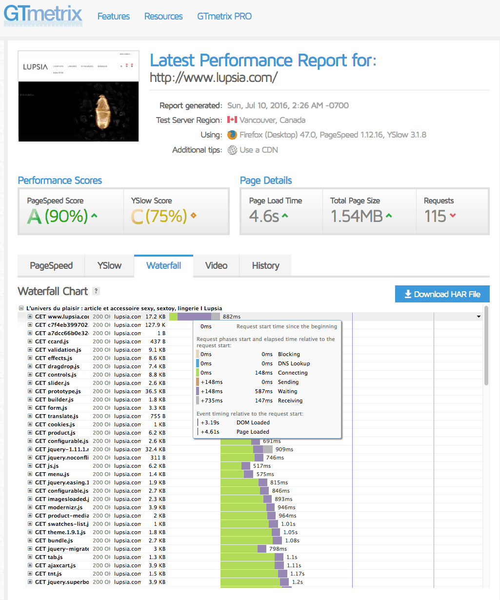Click the Lupsia site screenshot thumbnail

click(x=79, y=96)
